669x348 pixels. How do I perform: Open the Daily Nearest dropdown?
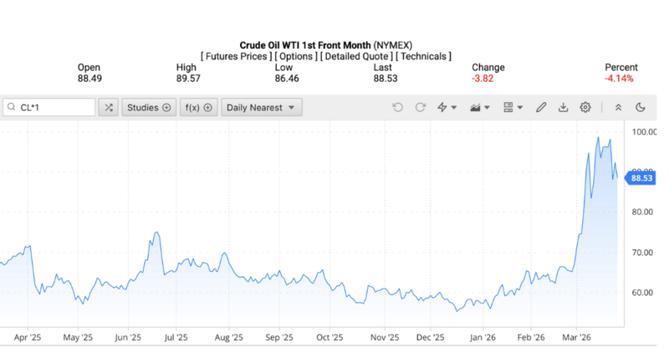click(261, 107)
